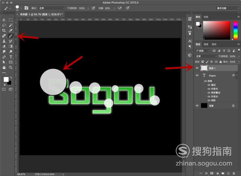
Task: Open the layer filter type dropdown
Action: pos(202,51)
